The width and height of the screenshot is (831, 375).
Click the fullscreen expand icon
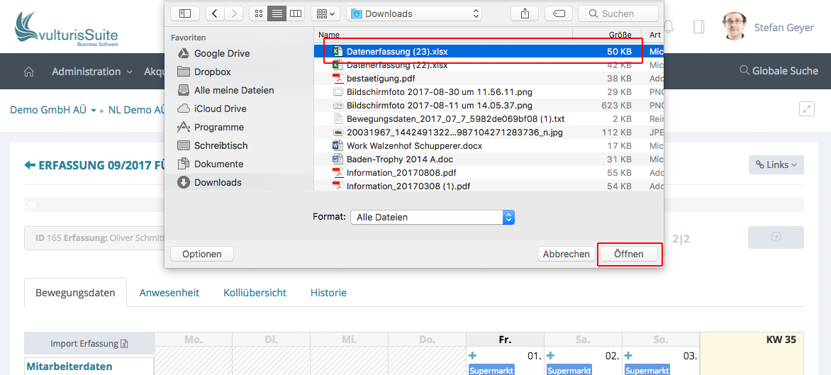[x=806, y=108]
